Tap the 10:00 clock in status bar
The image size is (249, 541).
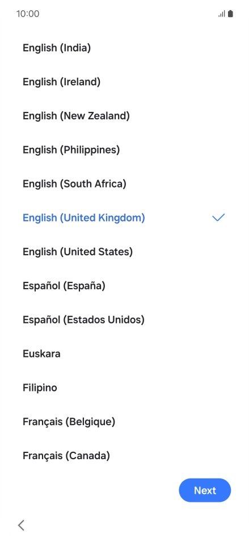(28, 14)
